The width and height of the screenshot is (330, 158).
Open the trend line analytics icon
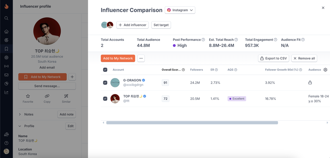tap(6, 92)
